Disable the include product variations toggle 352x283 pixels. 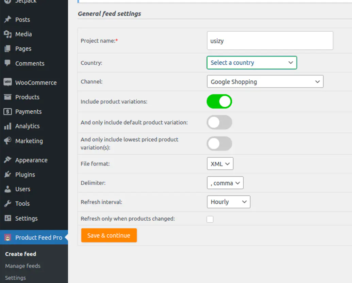tap(219, 101)
